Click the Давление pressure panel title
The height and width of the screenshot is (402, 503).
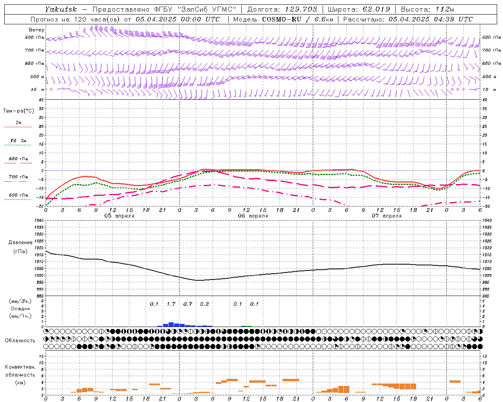point(20,243)
